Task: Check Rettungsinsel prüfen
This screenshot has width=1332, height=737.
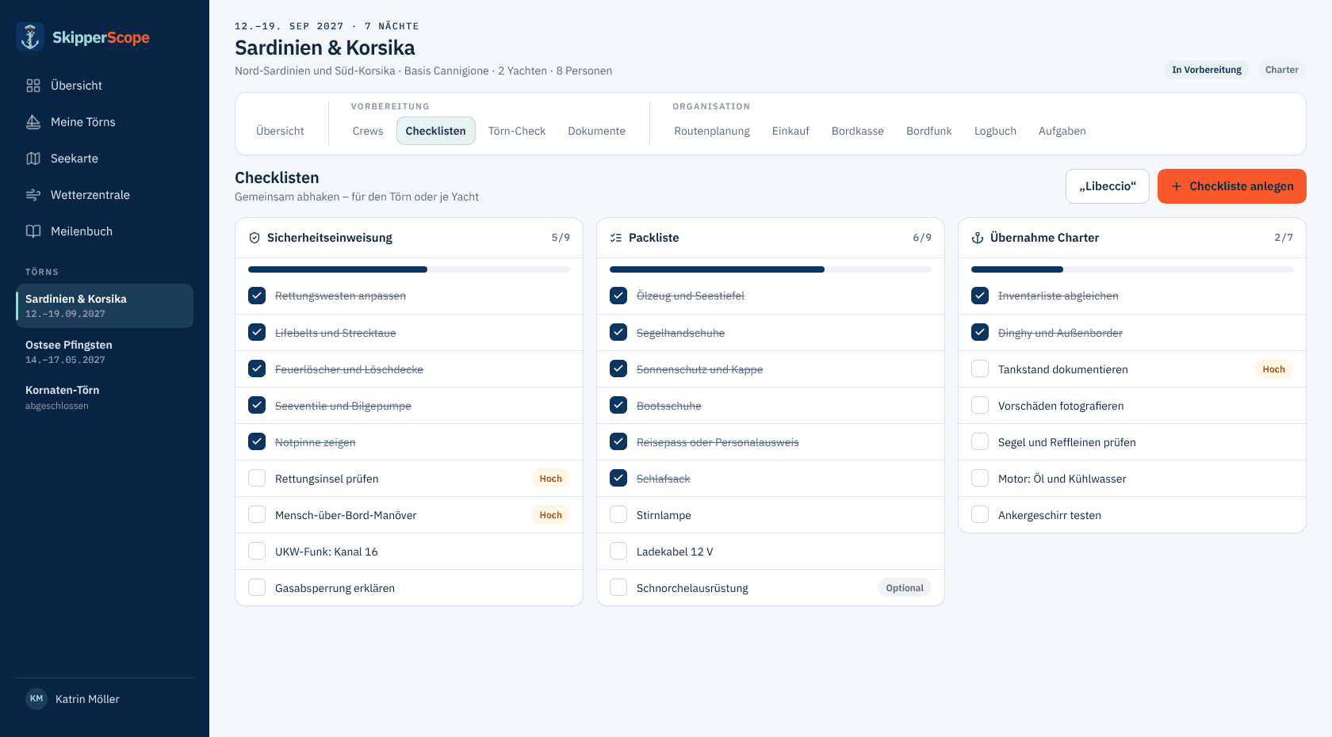Action: [257, 478]
